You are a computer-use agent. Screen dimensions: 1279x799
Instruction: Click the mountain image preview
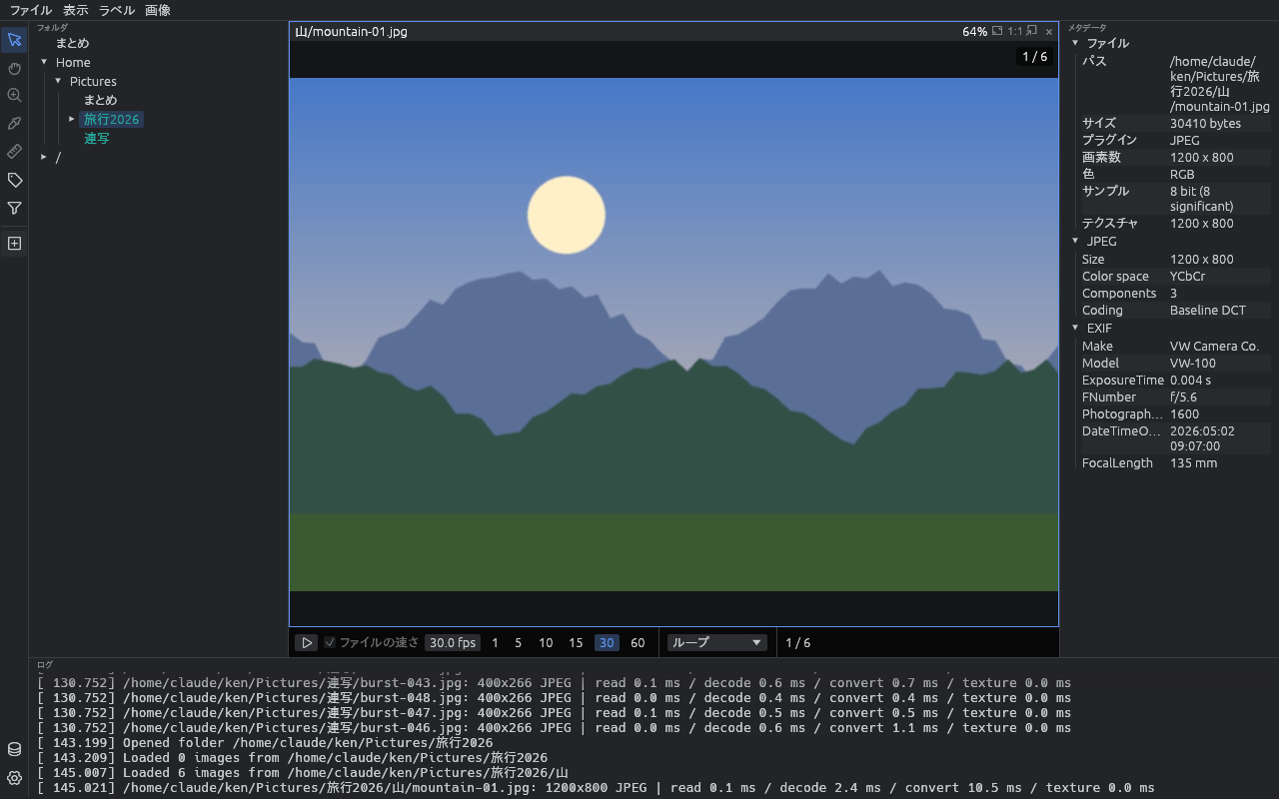[x=673, y=335]
